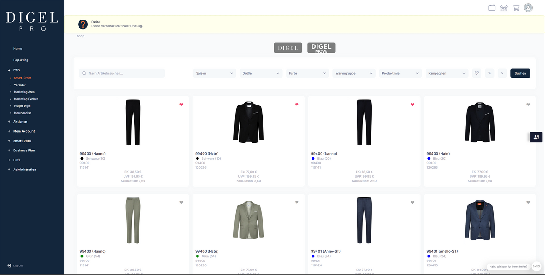545x275 pixels.
Task: Favorite 99401 (Anno-ST) heart
Action: [x=412, y=202]
